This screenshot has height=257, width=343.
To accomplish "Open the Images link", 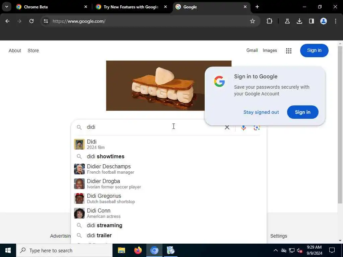I will pos(270,50).
